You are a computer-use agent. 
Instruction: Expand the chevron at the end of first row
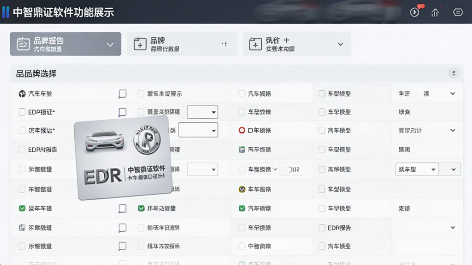tap(453, 94)
